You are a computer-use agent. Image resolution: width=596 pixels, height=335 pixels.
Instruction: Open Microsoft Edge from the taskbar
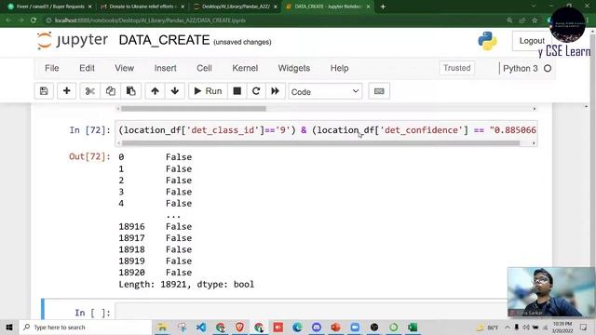tap(297, 327)
